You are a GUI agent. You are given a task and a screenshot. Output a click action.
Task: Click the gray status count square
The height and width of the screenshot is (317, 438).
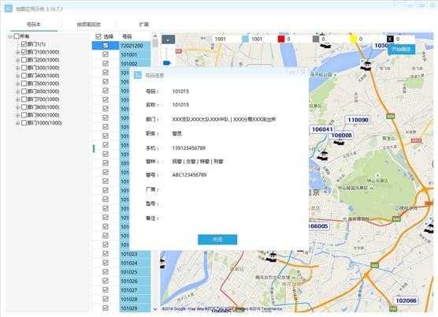[x=316, y=39]
